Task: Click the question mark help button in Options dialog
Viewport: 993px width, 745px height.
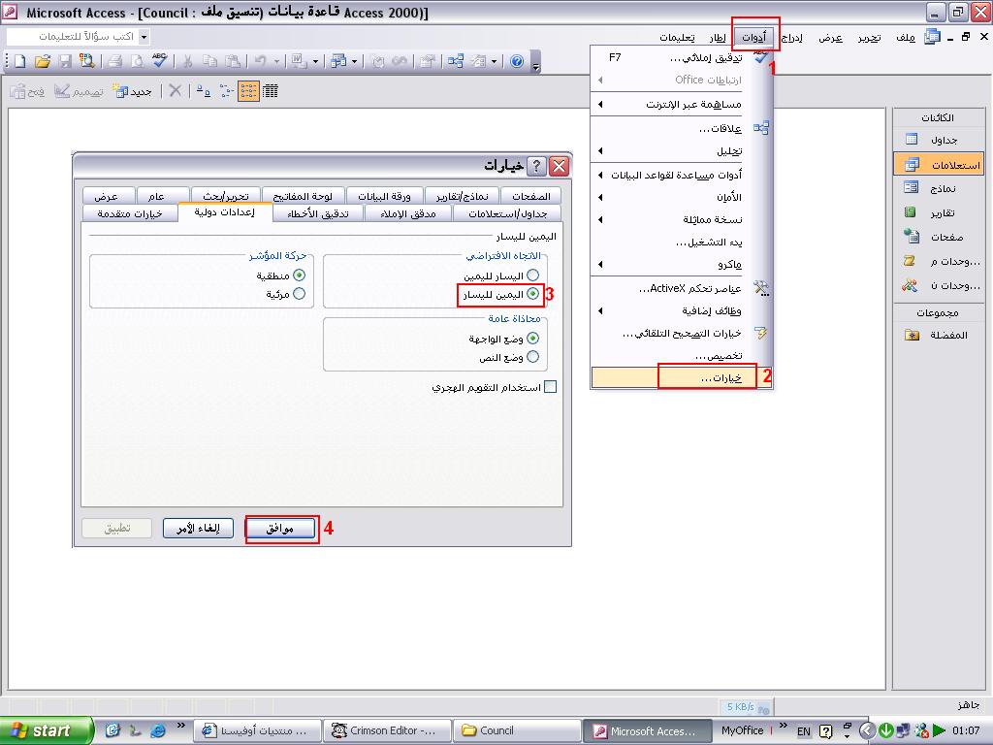Action: pyautogui.click(x=535, y=166)
